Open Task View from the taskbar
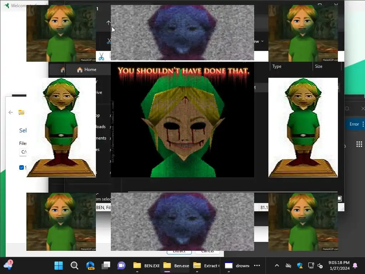 [x=106, y=265]
